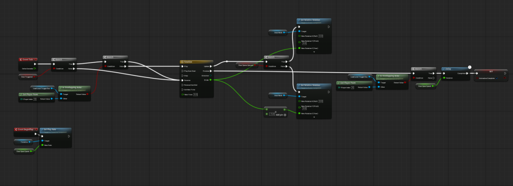The image size is (513, 186).
Task: Click the Timeline Direction output pin
Action: 211,76
